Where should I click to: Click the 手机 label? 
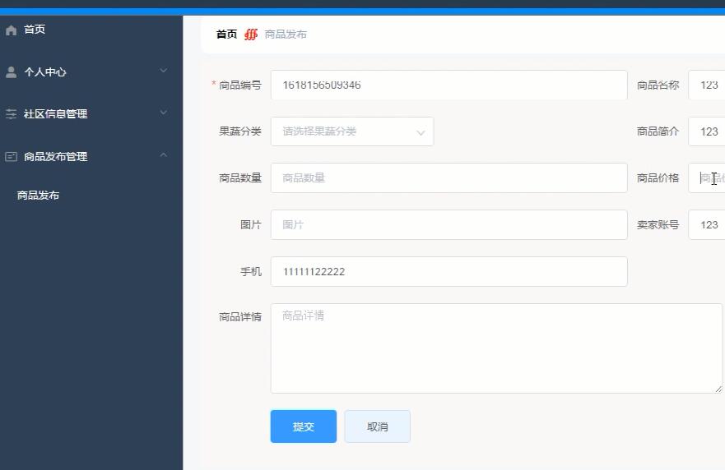[251, 271]
